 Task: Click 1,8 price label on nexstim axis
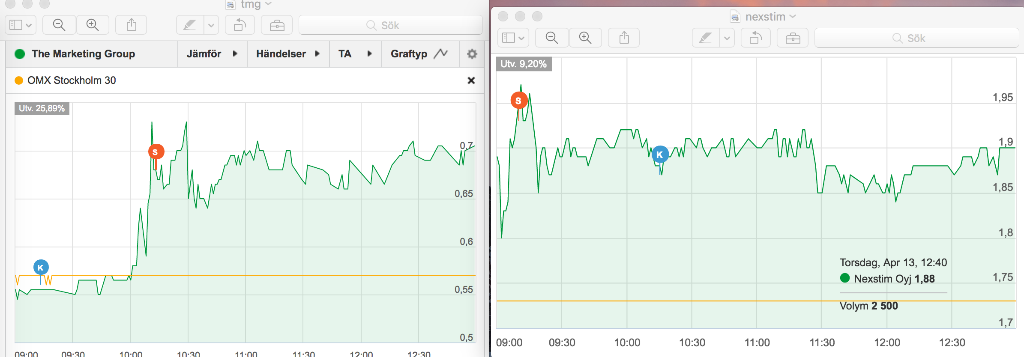pyautogui.click(x=1006, y=232)
